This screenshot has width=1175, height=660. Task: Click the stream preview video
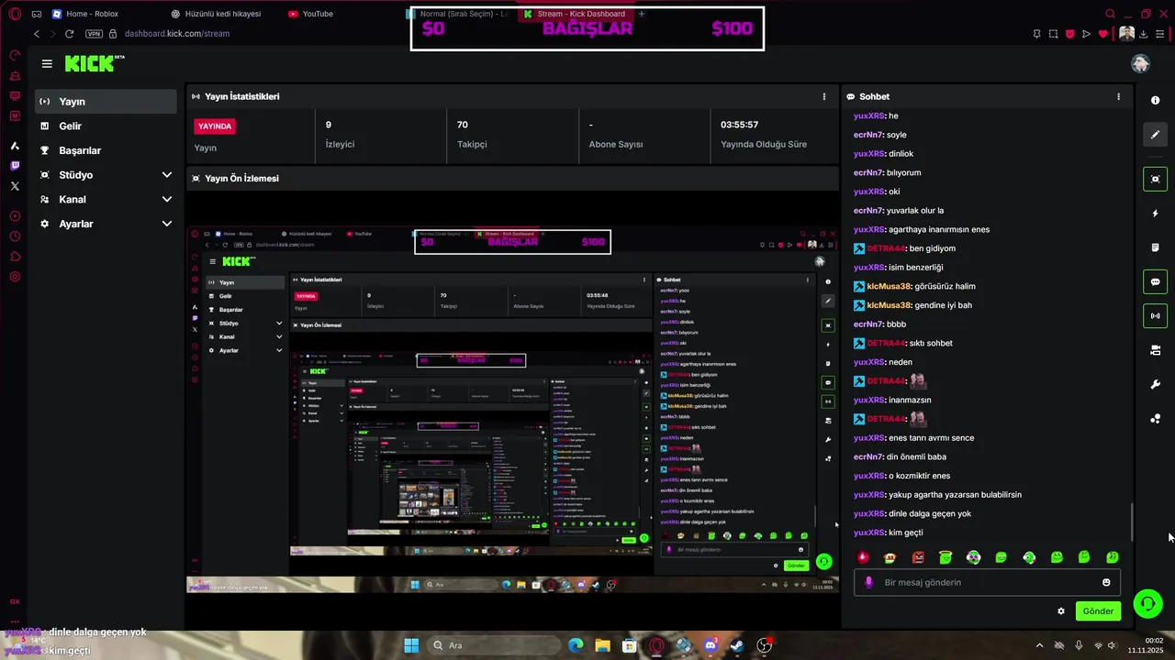click(x=512, y=410)
